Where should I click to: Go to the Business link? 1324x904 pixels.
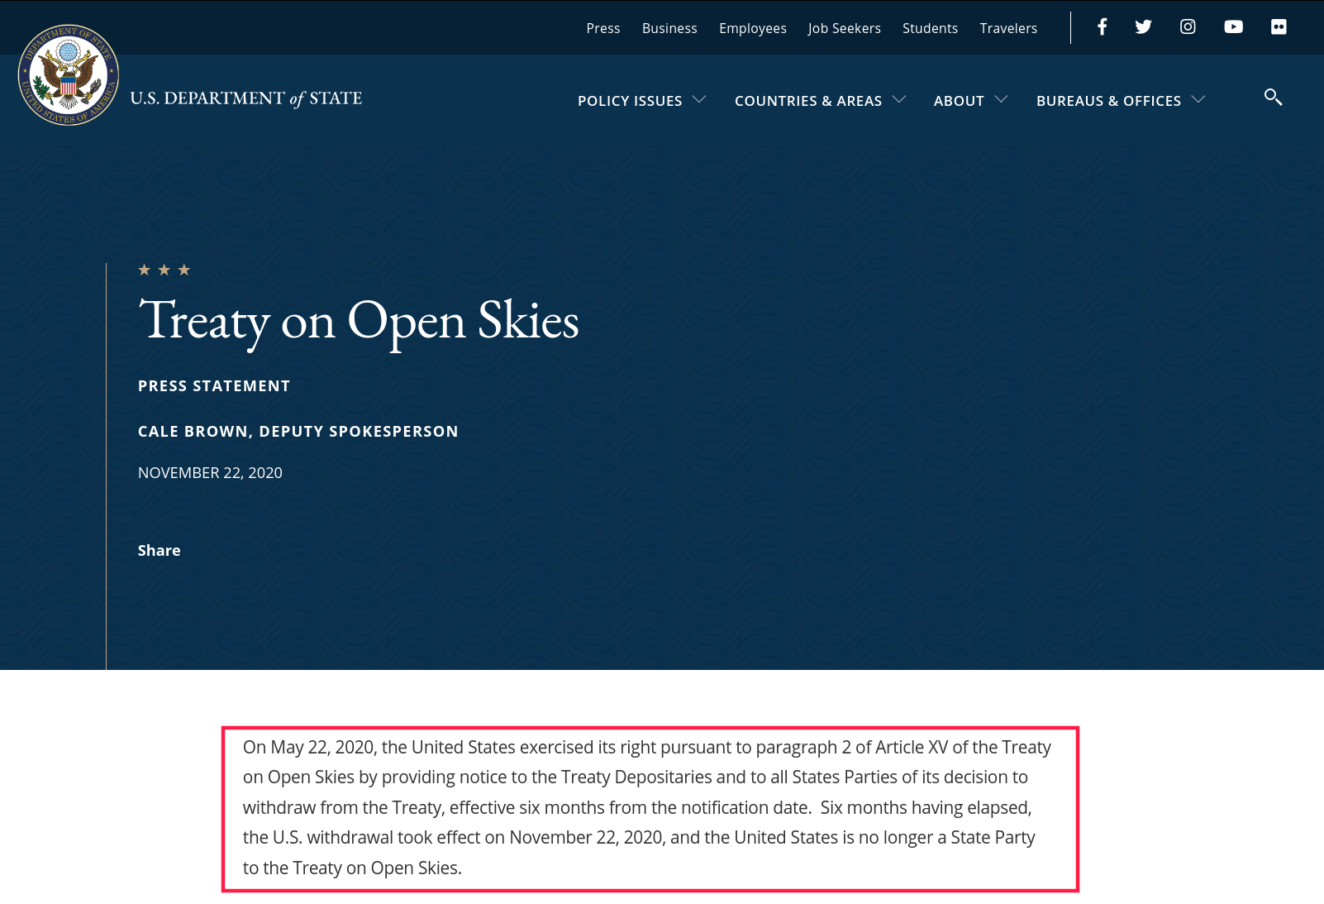point(669,28)
